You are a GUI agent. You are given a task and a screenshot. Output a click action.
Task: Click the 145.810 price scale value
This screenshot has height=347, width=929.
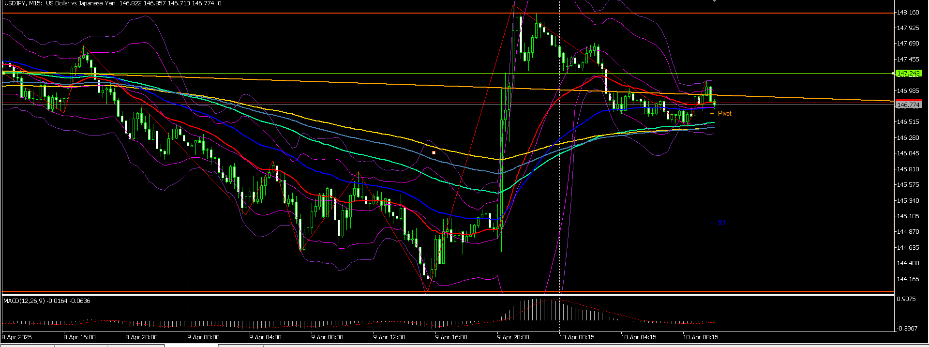click(908, 169)
